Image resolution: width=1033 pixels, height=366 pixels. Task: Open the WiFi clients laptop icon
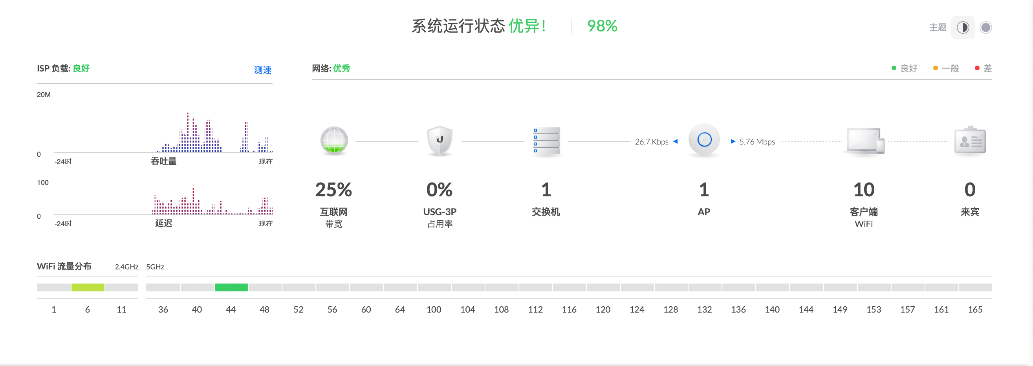click(864, 141)
